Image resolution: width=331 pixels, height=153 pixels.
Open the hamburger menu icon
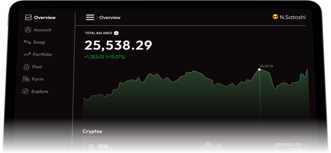coord(90,18)
